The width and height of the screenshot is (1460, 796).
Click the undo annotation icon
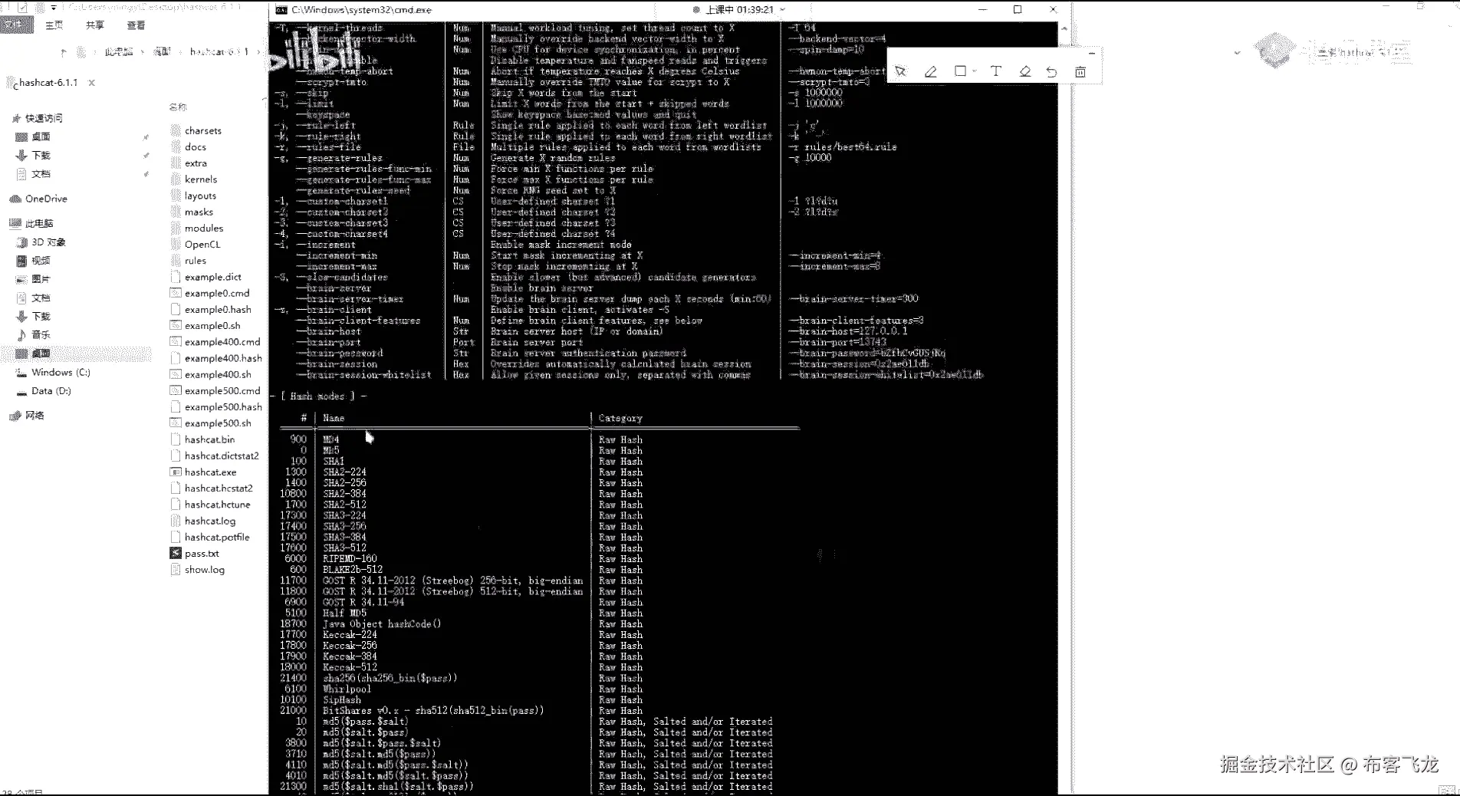click(1051, 71)
